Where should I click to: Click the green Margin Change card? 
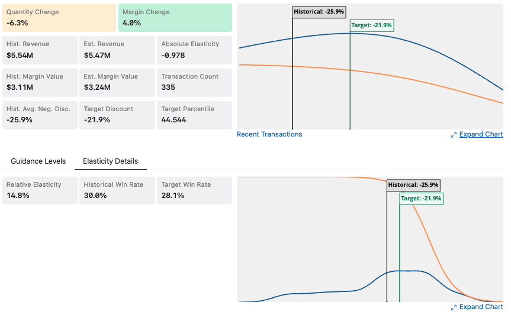(x=175, y=18)
